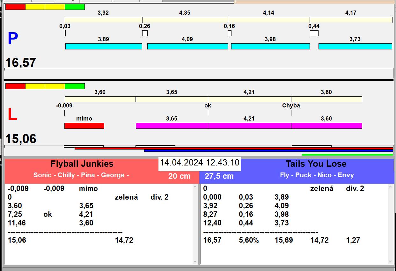
Task: Click 11,46 in Flyball Junkies results
Action: (x=17, y=223)
